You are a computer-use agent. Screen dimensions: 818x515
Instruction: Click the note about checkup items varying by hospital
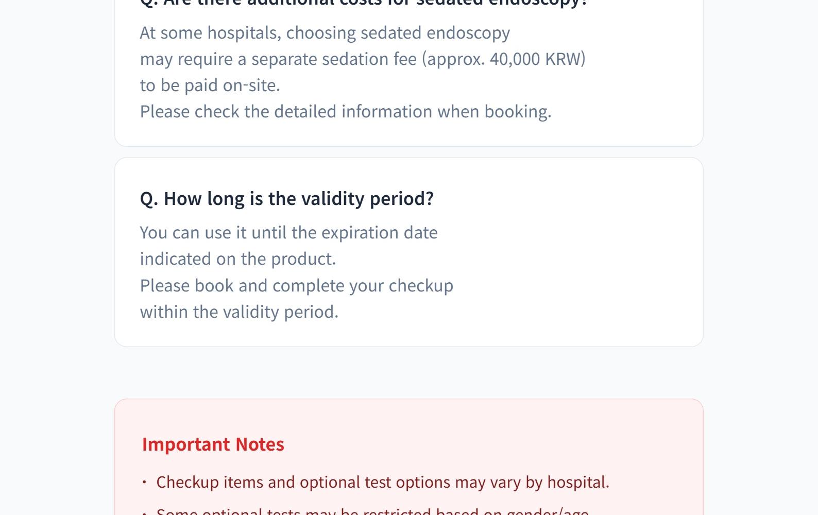pyautogui.click(x=382, y=483)
